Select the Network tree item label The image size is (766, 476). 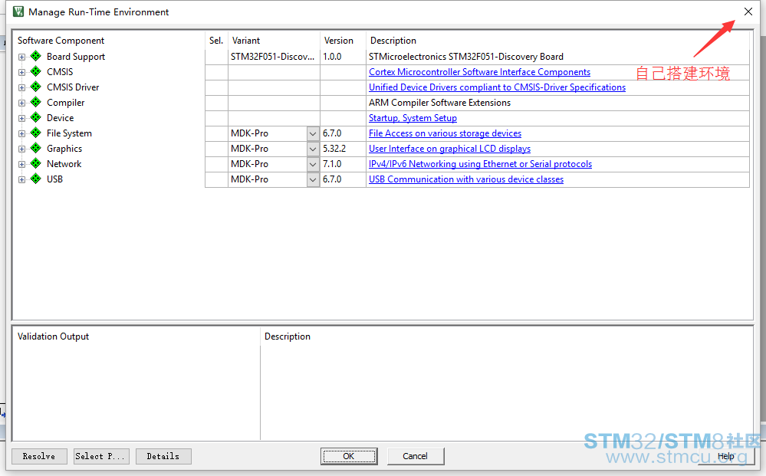click(64, 164)
